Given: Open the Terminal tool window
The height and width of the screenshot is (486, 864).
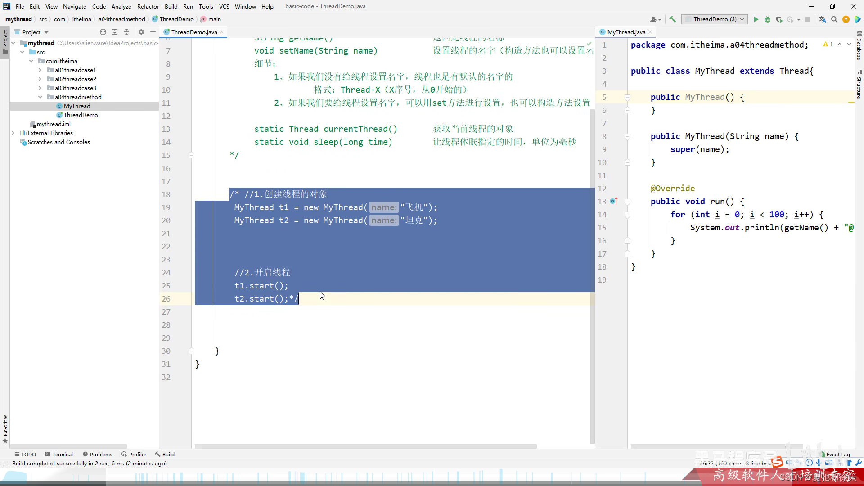Looking at the screenshot, I should (58, 454).
